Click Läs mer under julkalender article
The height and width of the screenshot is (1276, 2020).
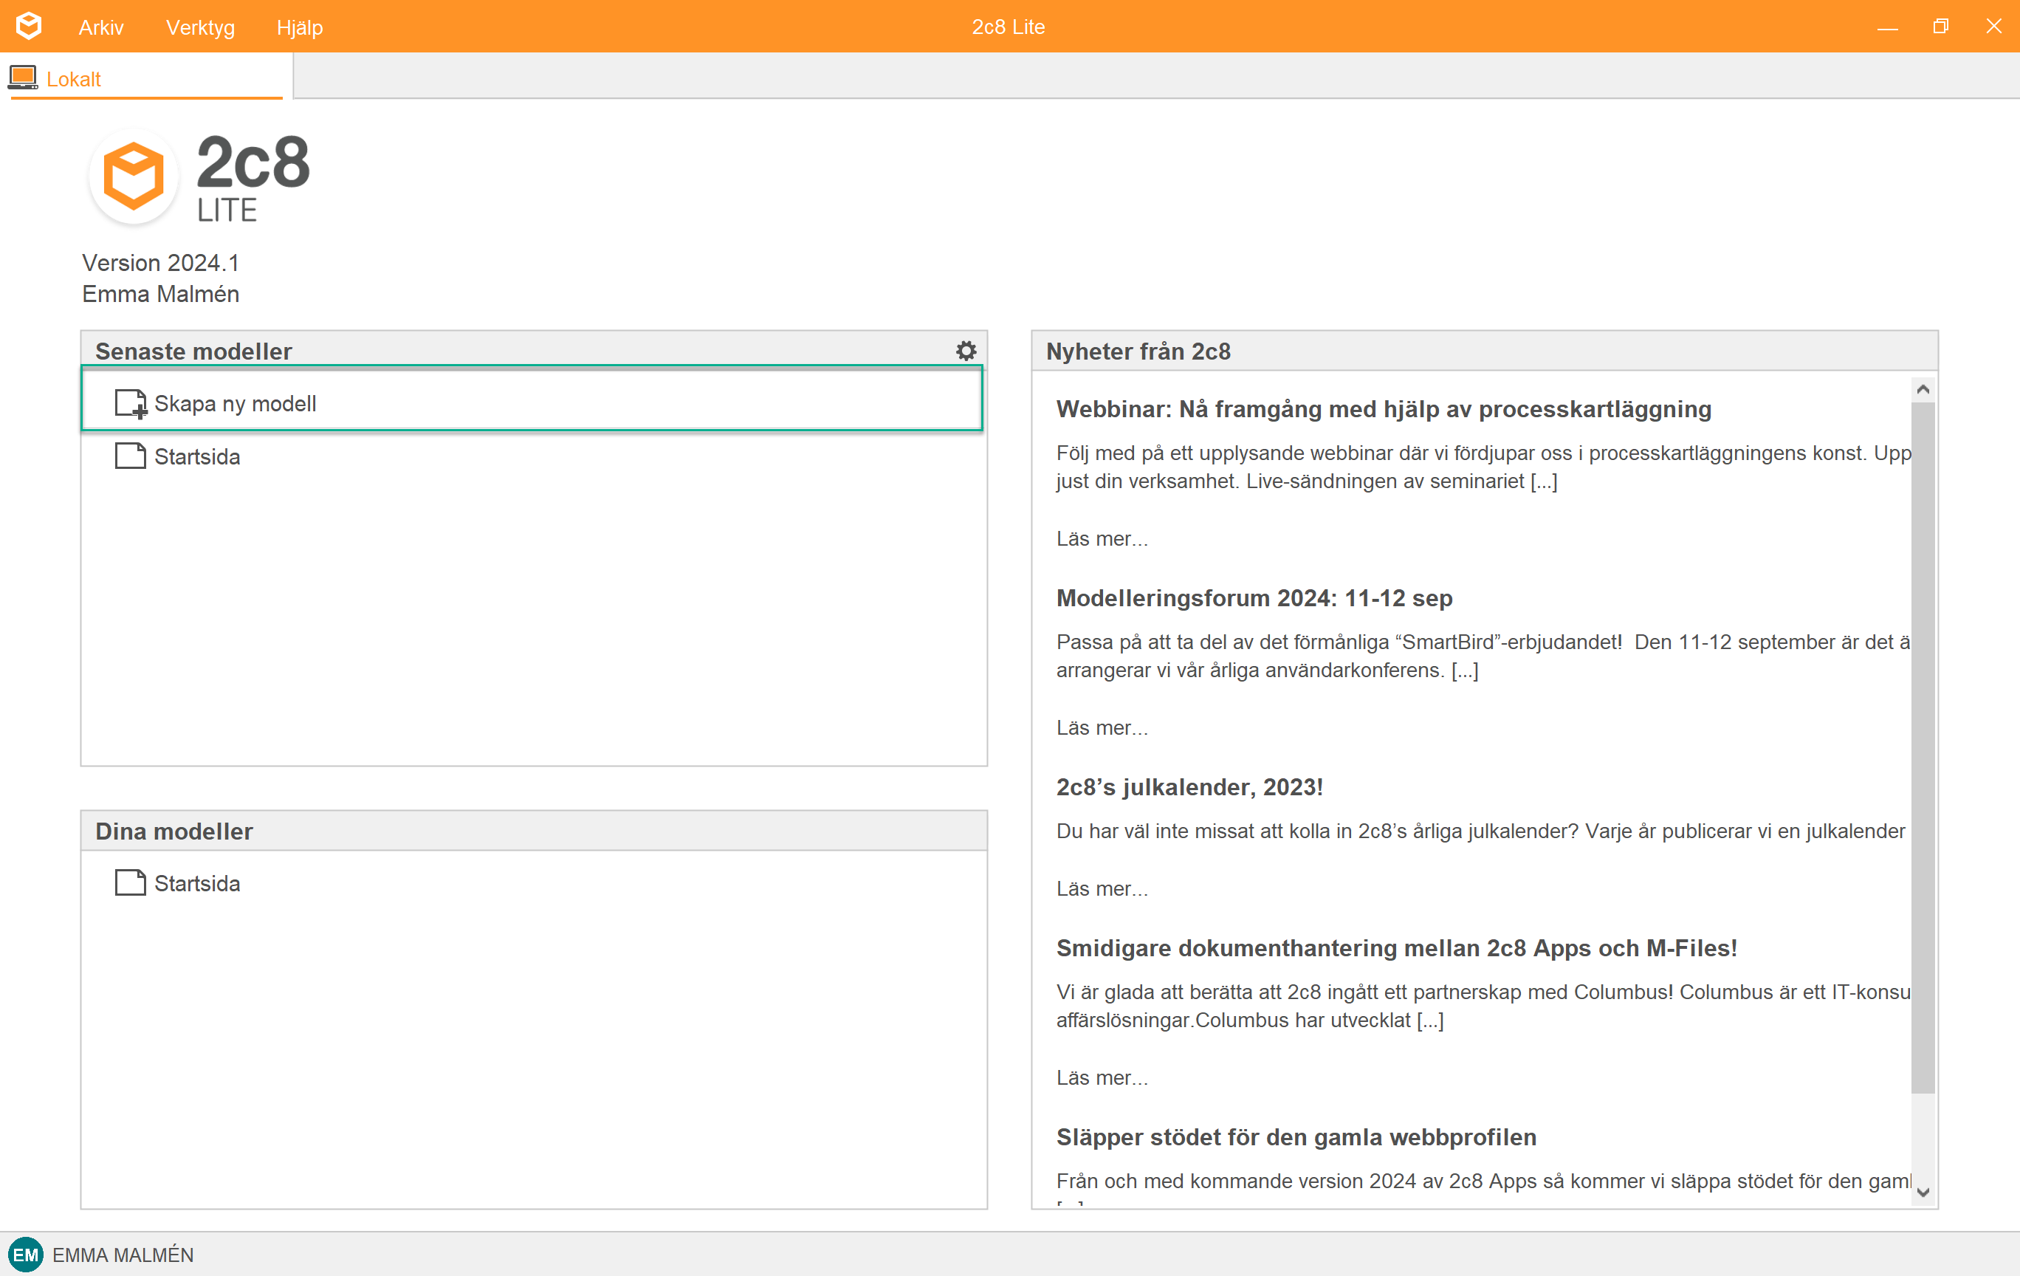coord(1102,888)
